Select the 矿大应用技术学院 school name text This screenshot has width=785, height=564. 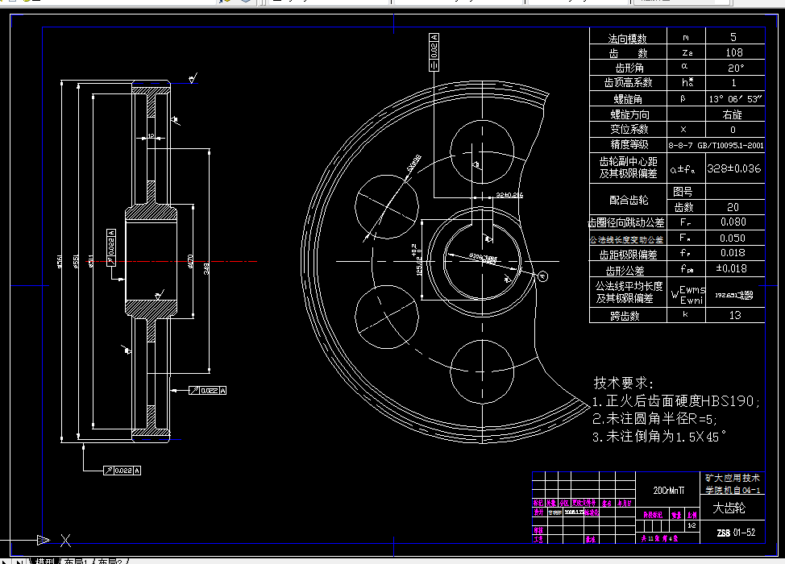(x=733, y=484)
